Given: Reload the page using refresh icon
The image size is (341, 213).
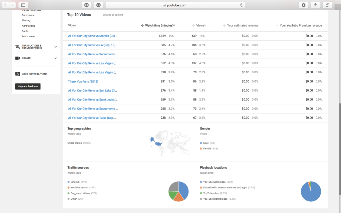Looking at the screenshot, I should [241, 5].
